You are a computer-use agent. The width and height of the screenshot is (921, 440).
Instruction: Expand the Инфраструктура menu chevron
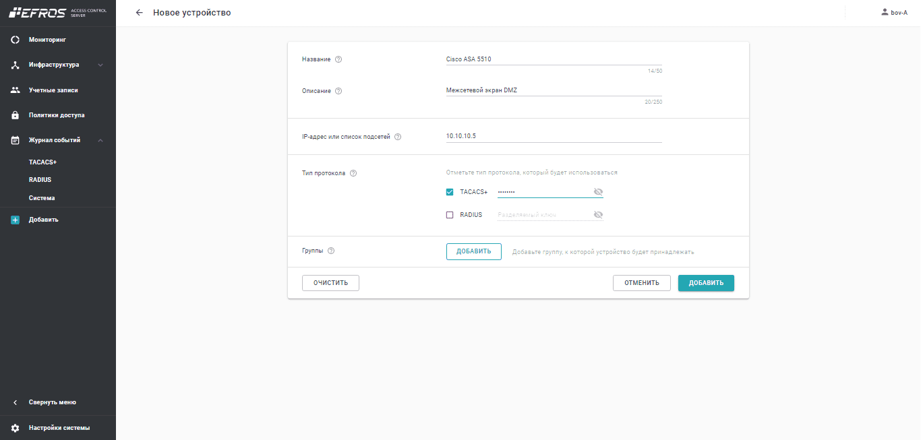100,65
